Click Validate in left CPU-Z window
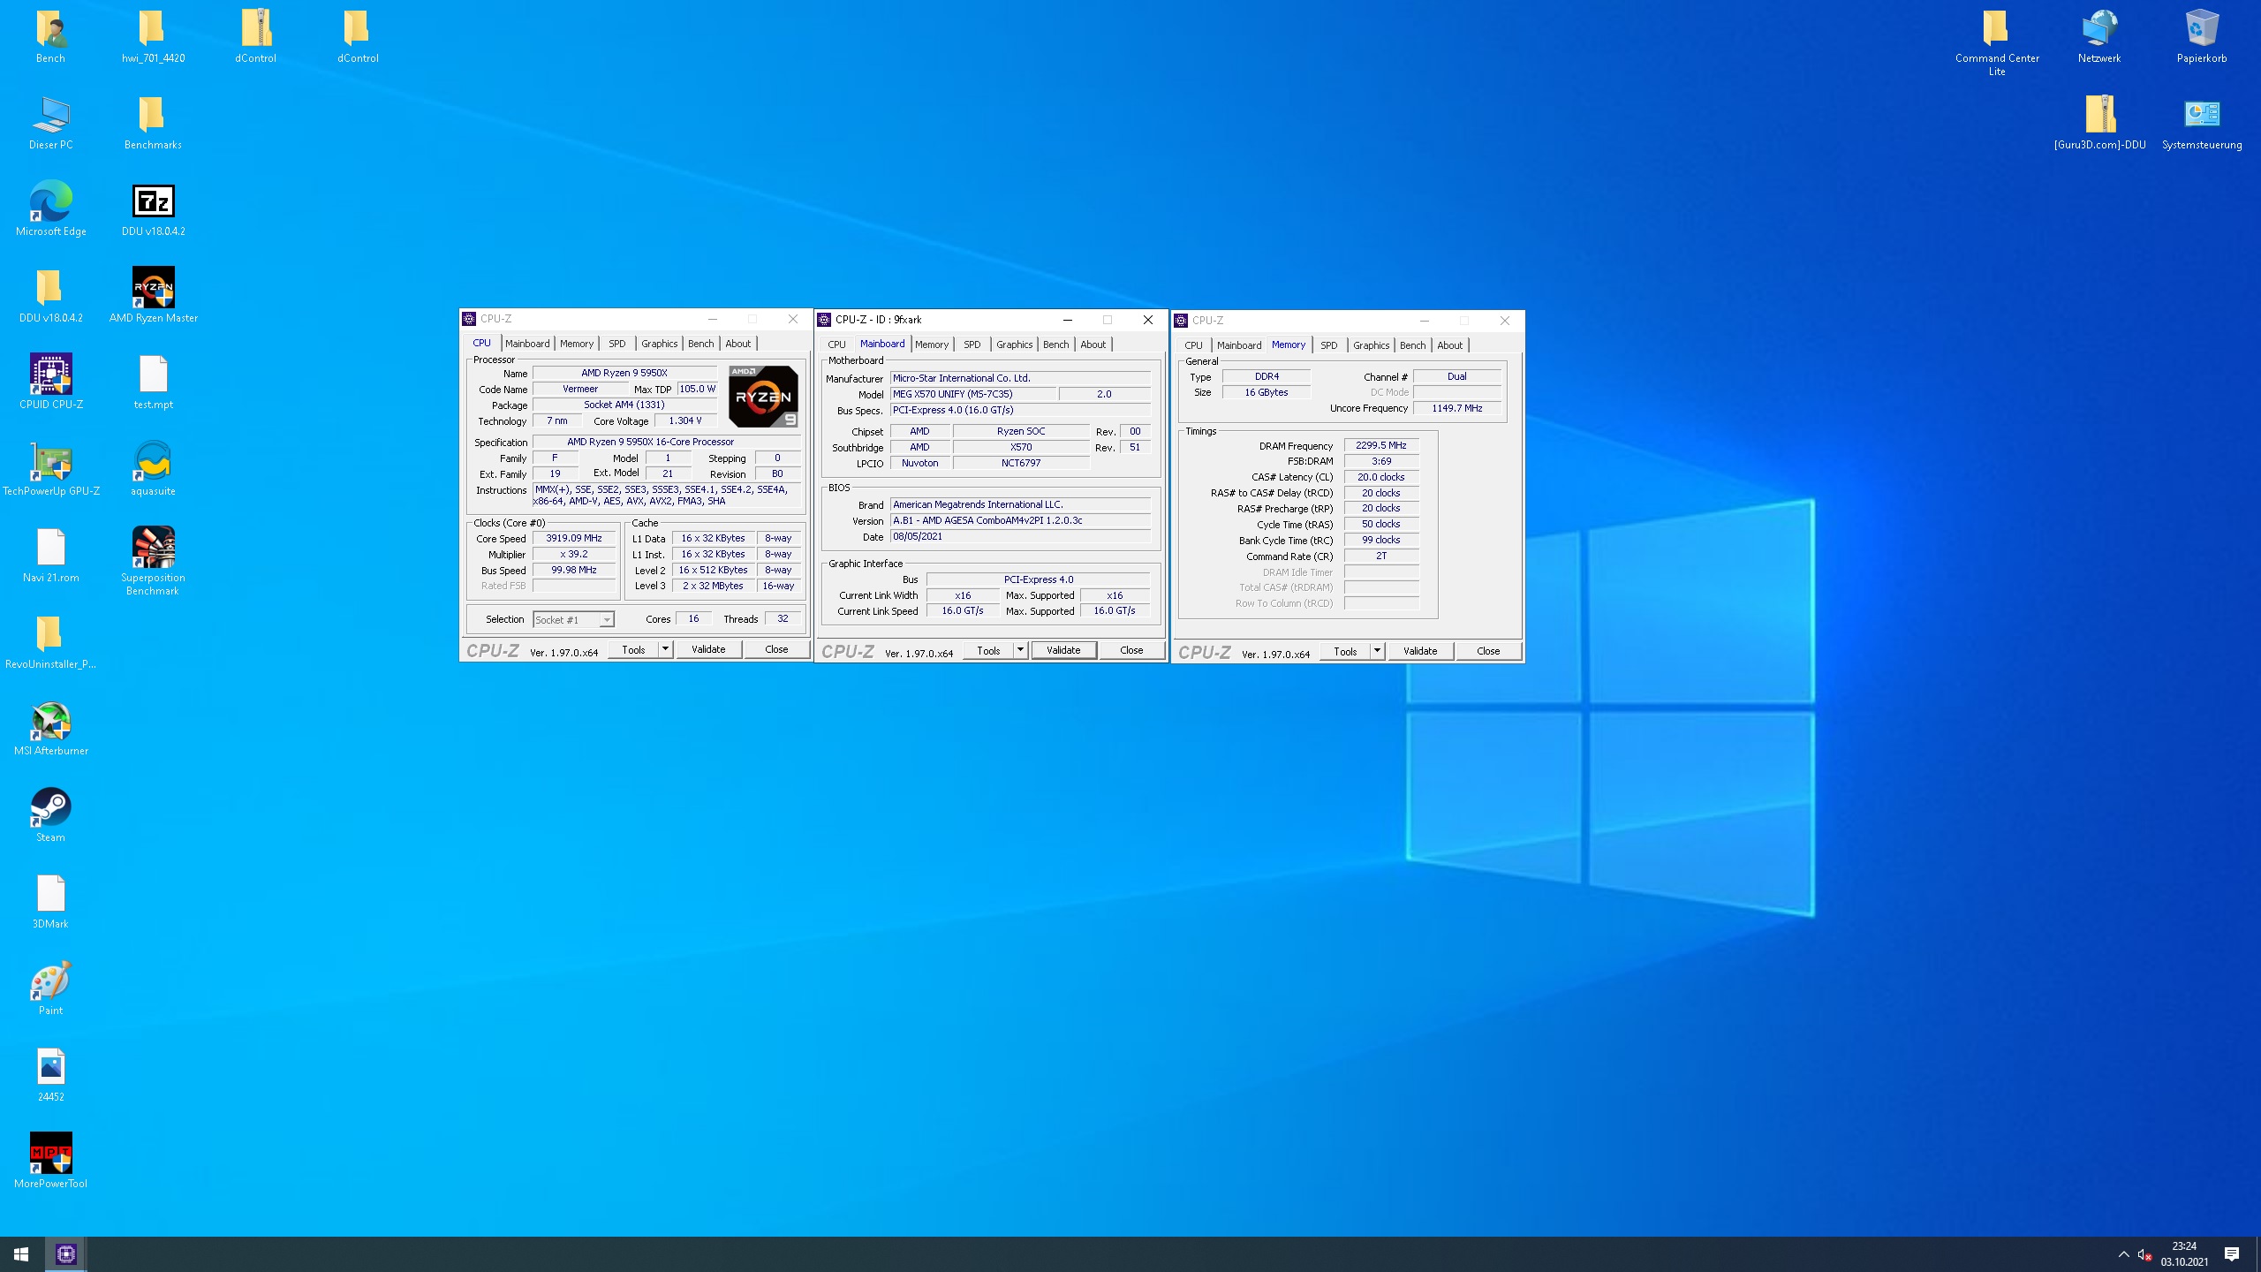 point(708,649)
